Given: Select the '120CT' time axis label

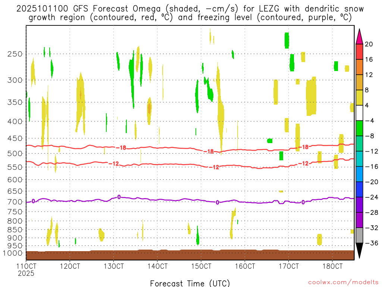Looking at the screenshot, I should 70,266.
